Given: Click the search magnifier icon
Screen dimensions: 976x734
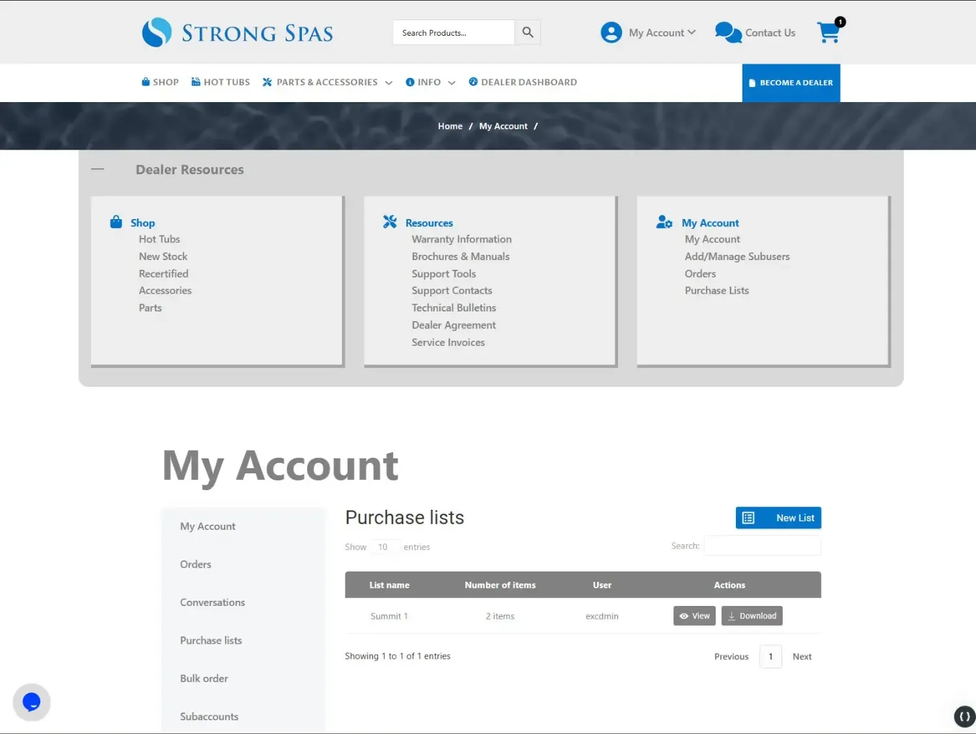Looking at the screenshot, I should (x=528, y=33).
